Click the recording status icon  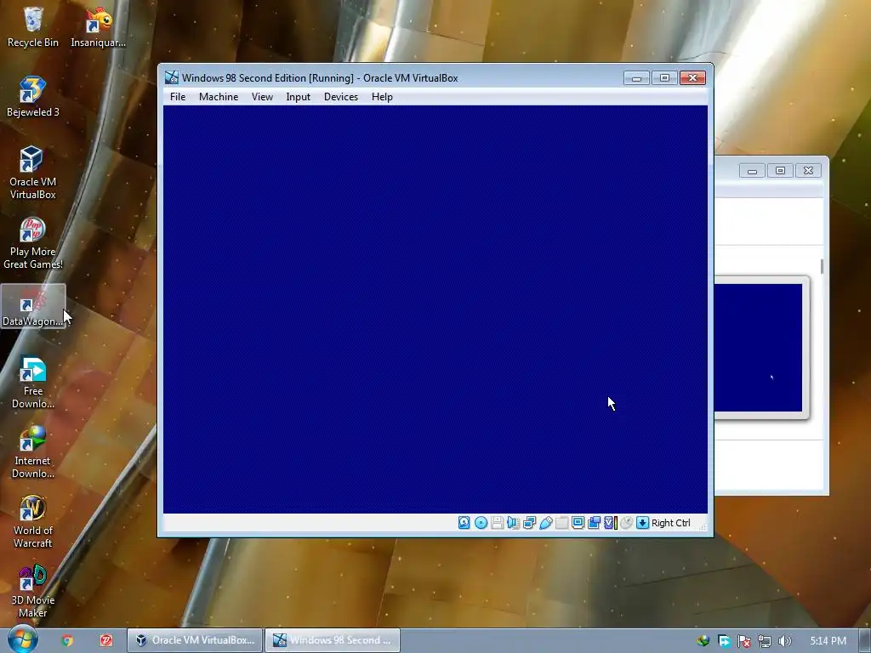[x=594, y=523]
